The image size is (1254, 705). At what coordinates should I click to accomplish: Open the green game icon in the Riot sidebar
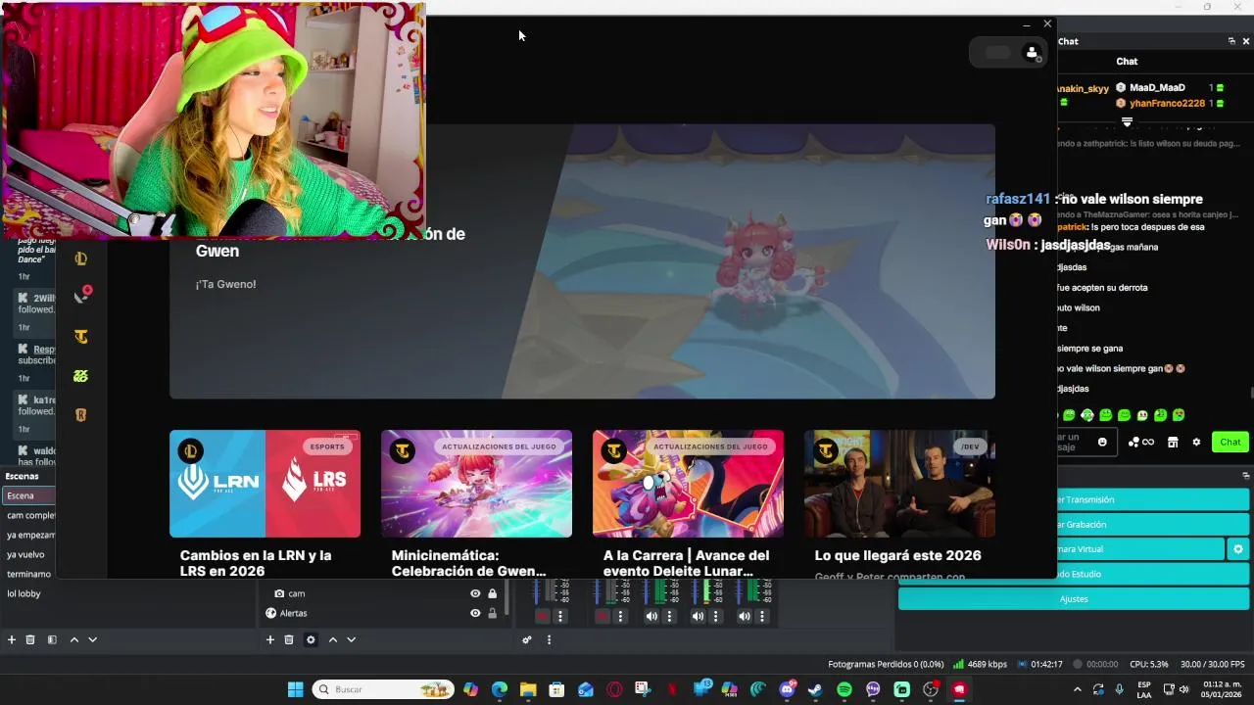(81, 376)
